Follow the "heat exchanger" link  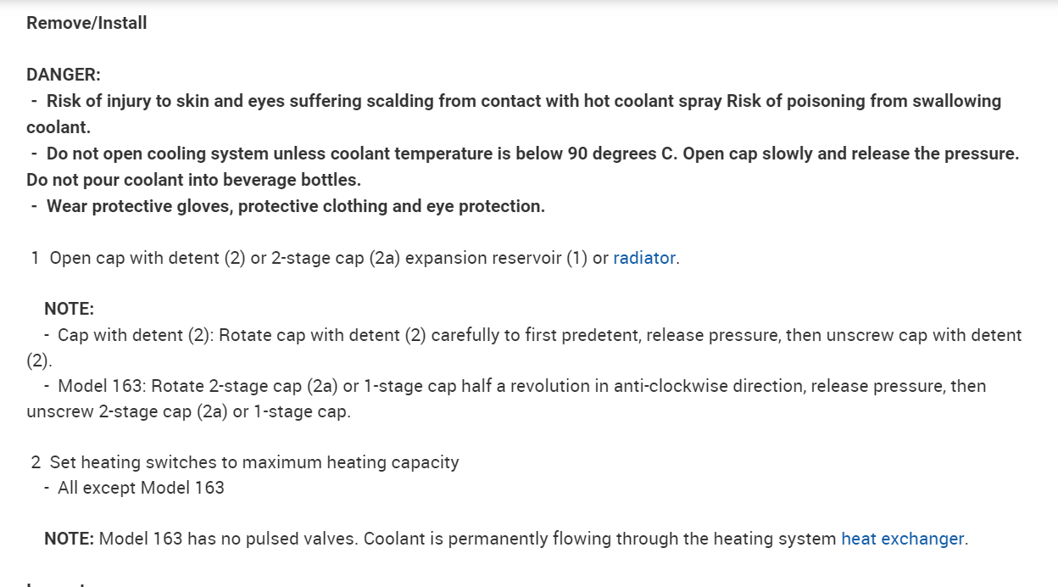pos(902,539)
